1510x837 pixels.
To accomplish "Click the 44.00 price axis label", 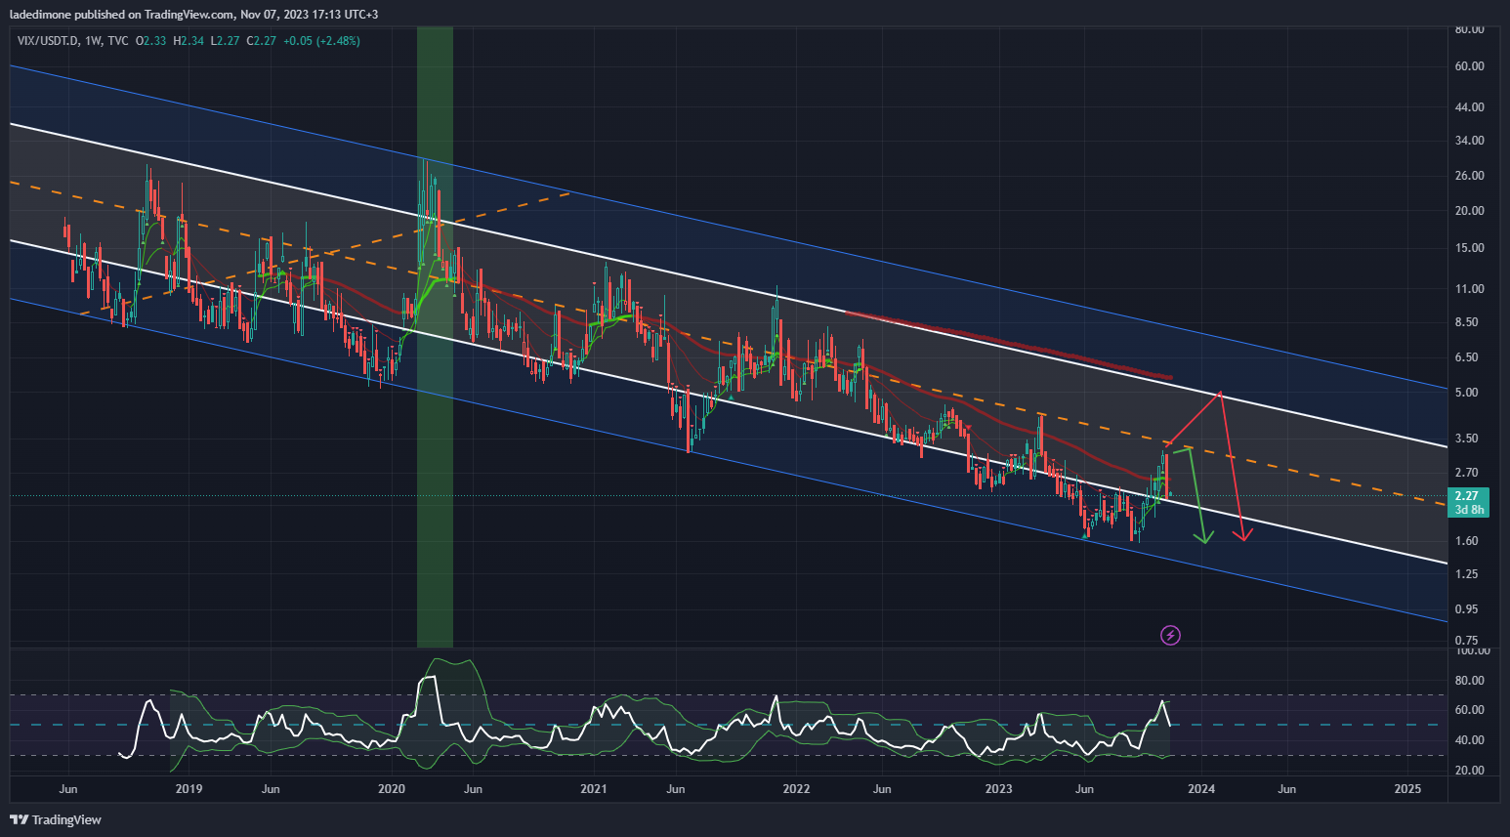I will (x=1469, y=107).
